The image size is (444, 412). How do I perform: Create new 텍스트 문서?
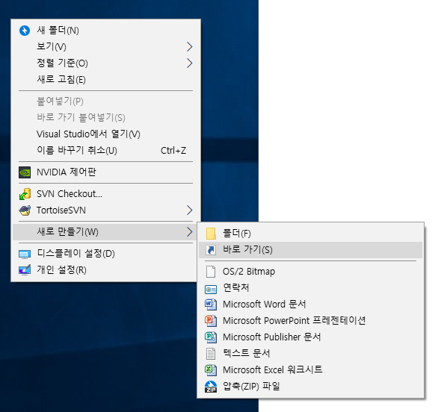310,354
